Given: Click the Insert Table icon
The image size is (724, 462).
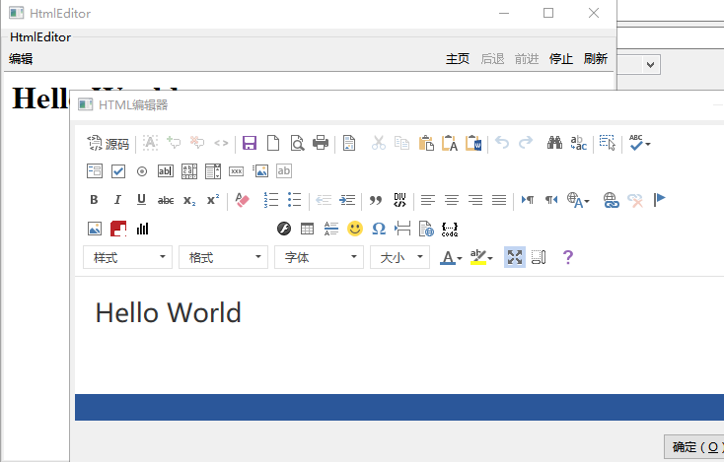Looking at the screenshot, I should [308, 229].
